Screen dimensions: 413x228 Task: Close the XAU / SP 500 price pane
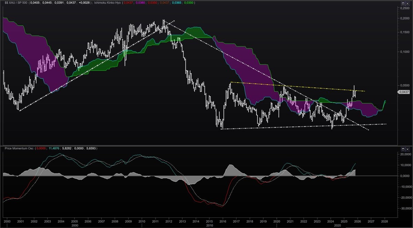(407, 3)
